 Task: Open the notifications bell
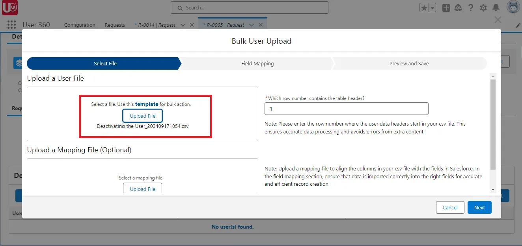pyautogui.click(x=496, y=7)
